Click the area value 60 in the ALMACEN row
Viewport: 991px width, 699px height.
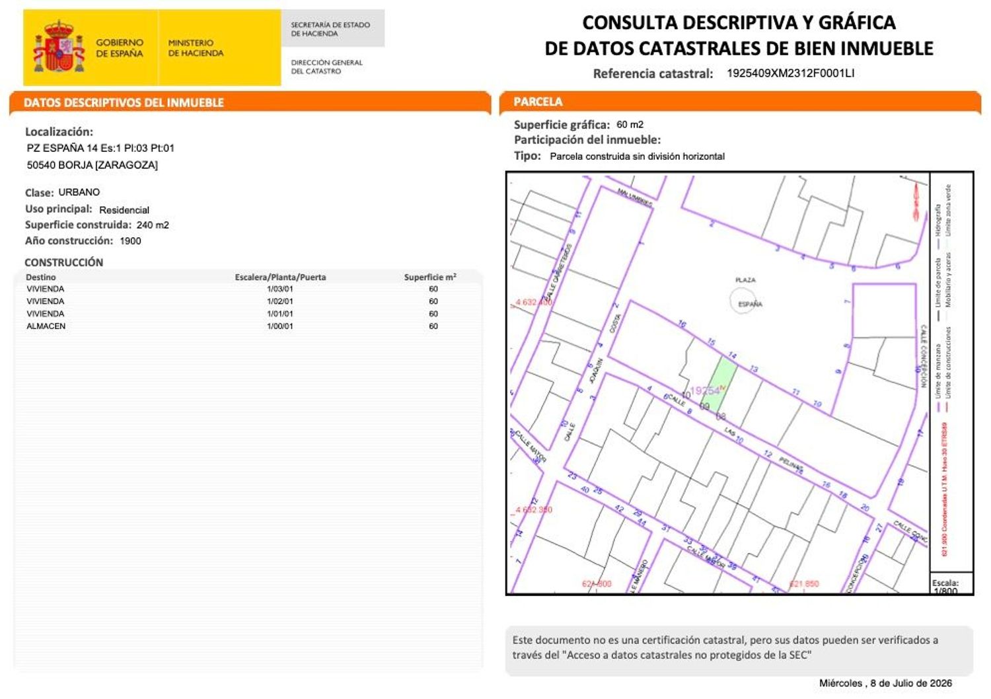(x=433, y=326)
